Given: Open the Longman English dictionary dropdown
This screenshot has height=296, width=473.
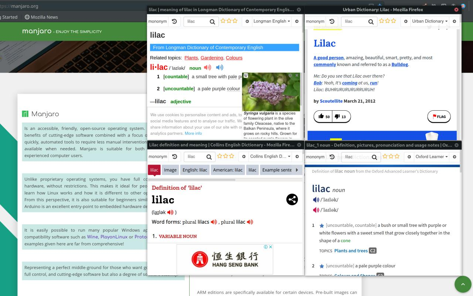Looking at the screenshot, I should [271, 21].
